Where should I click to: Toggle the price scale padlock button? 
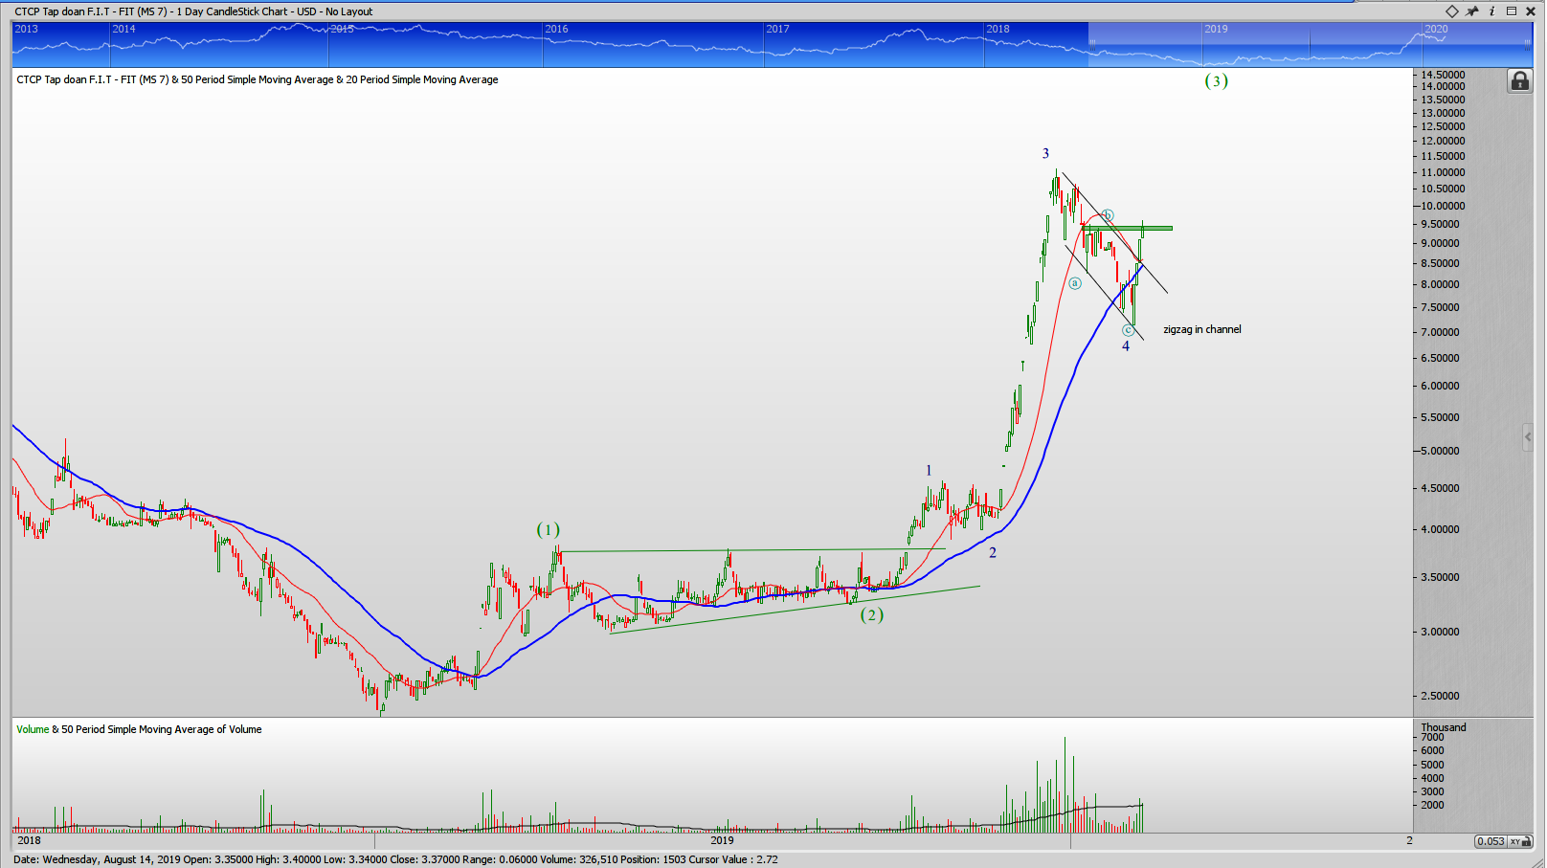pyautogui.click(x=1519, y=81)
